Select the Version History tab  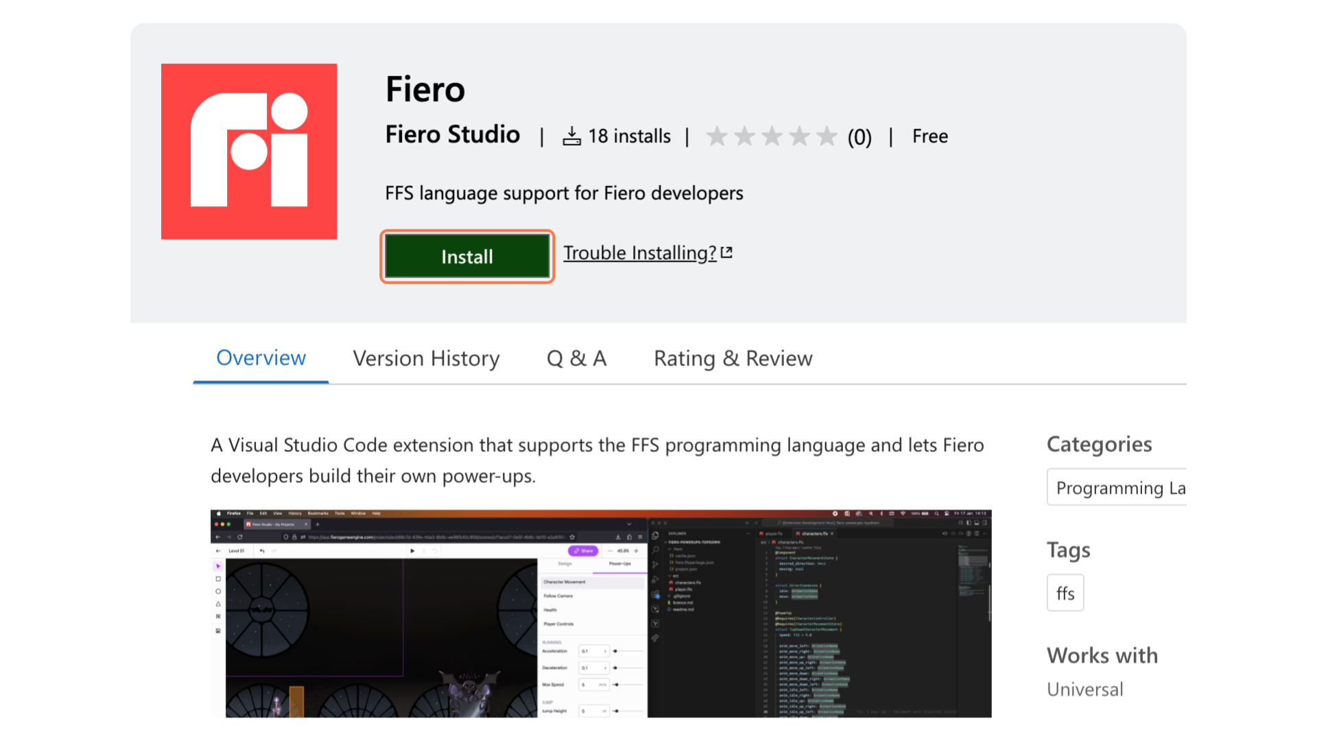[x=427, y=357]
